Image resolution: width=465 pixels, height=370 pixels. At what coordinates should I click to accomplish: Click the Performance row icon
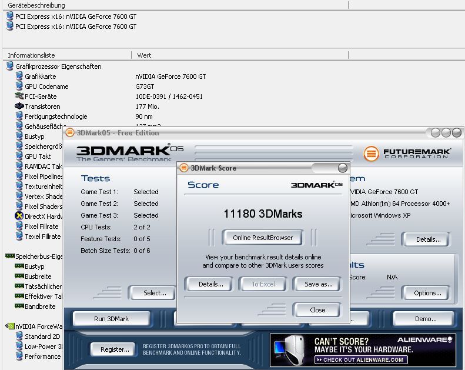(x=19, y=356)
